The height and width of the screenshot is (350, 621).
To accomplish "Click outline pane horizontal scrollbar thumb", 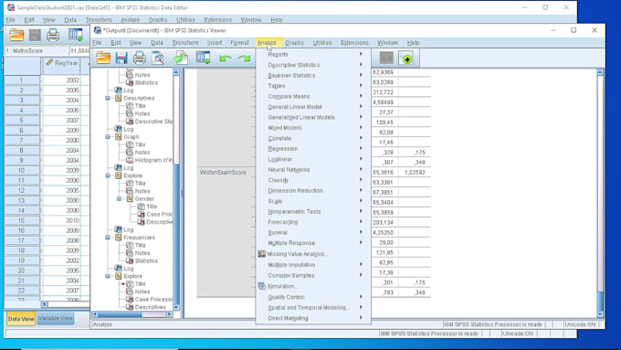I will click(120, 314).
